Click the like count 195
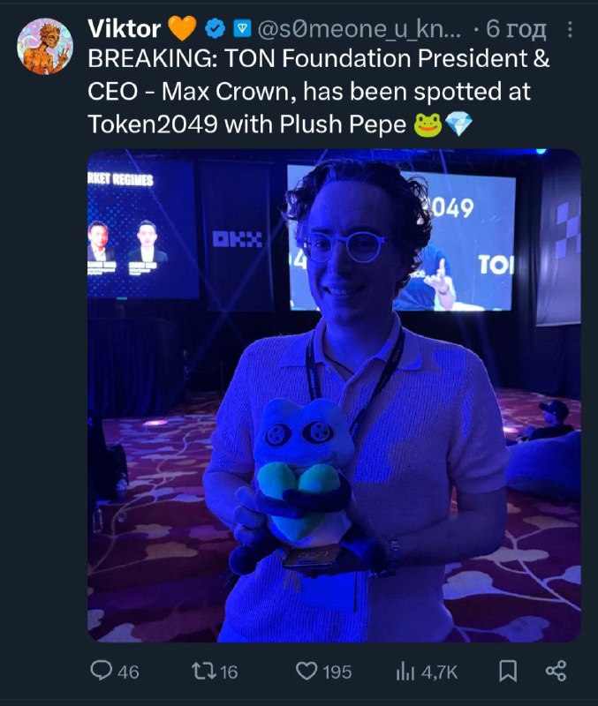598x706 pixels. tap(337, 672)
